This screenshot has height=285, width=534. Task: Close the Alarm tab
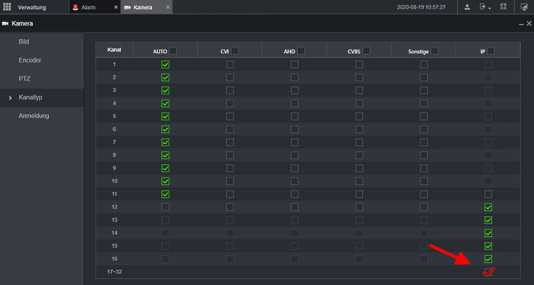[115, 7]
